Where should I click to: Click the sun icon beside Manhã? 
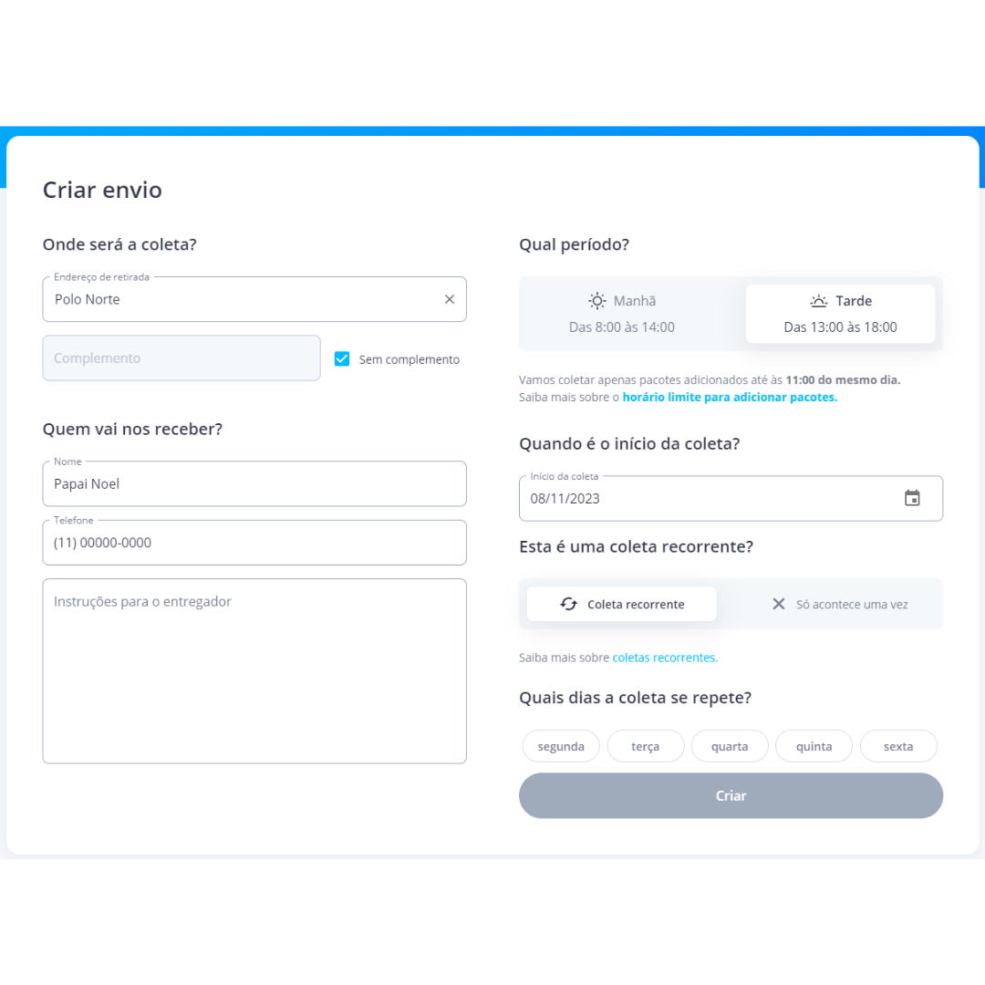(596, 301)
